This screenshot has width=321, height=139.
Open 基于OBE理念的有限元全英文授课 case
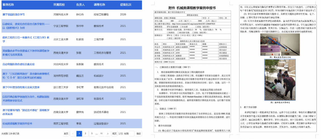pos(21,87)
